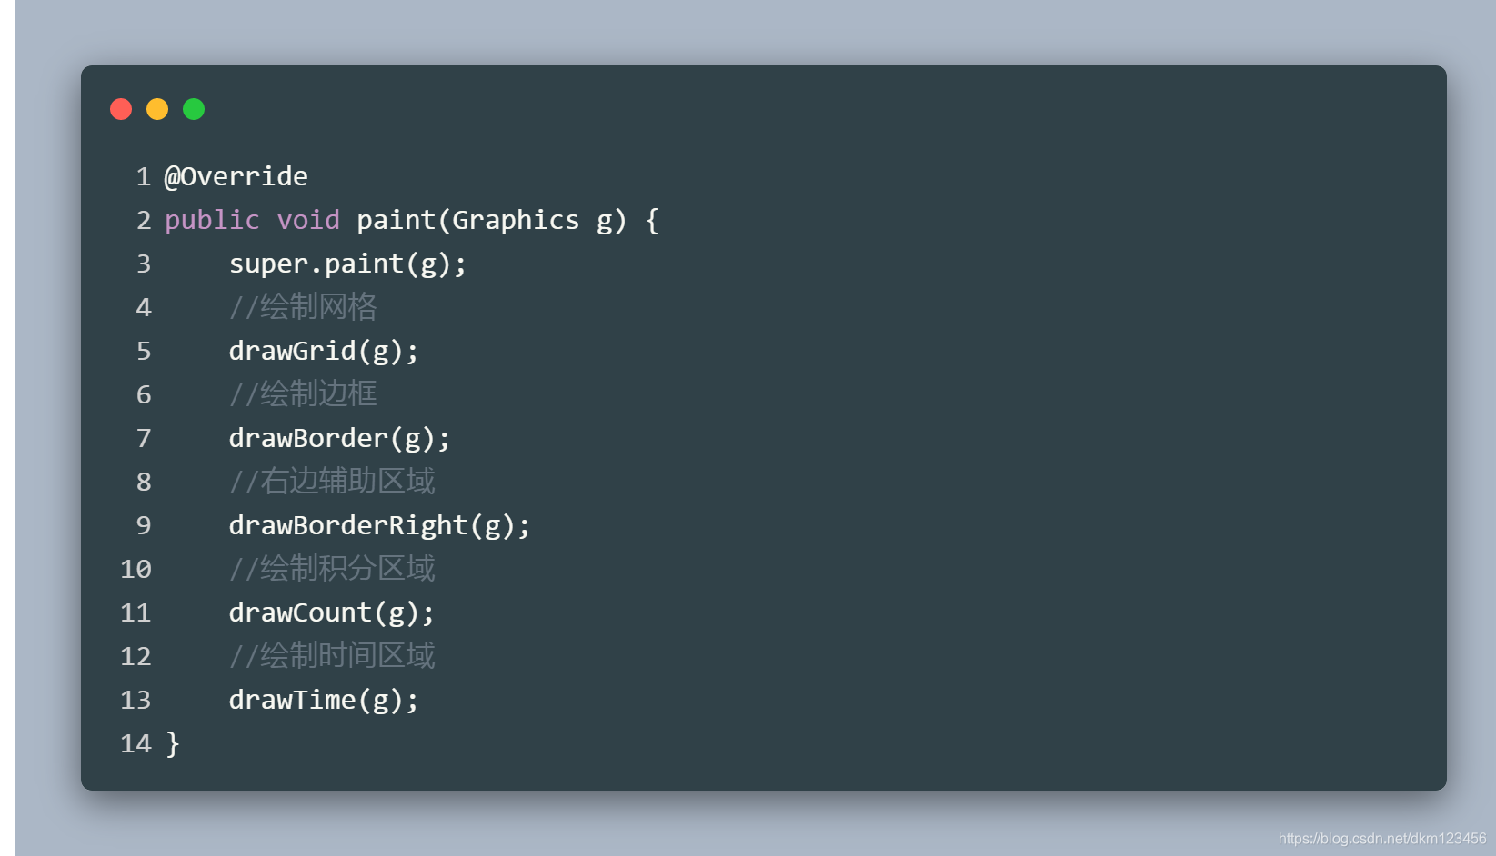
Task: Click the void keyword
Action: [x=308, y=220]
